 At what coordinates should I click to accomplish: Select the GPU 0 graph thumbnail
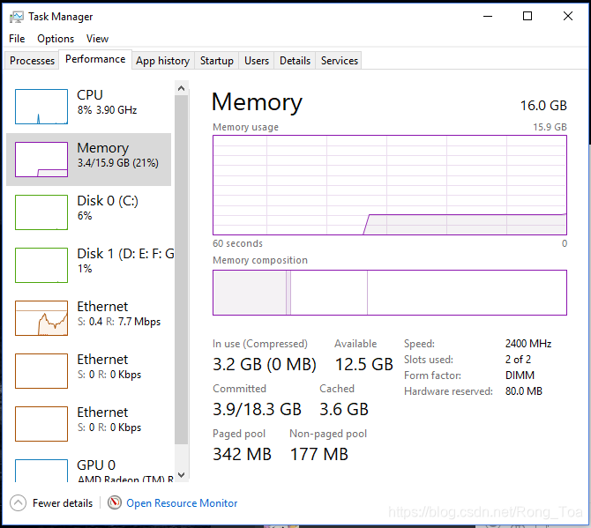coord(41,471)
